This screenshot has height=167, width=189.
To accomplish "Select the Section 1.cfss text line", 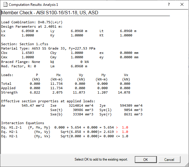I will pos(25,44).
